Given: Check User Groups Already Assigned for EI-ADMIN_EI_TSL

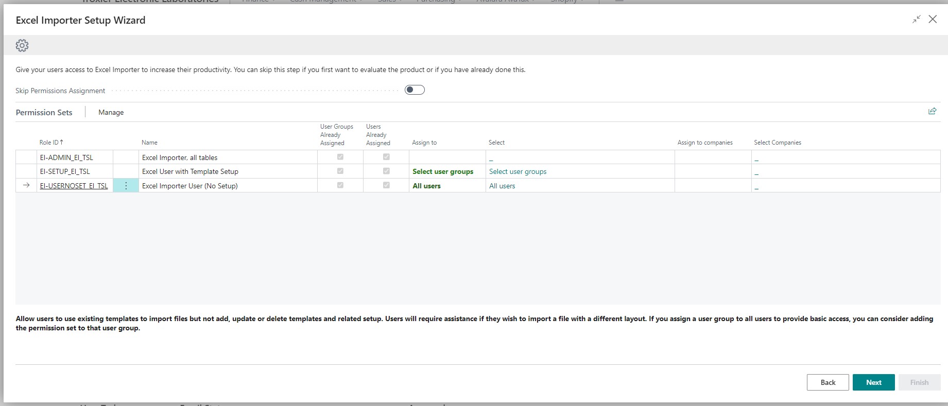Looking at the screenshot, I should coord(340,157).
